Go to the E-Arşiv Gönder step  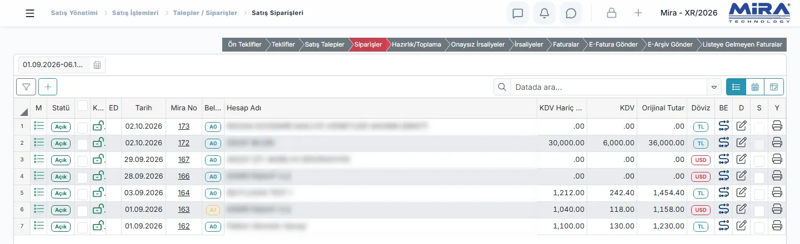(670, 44)
